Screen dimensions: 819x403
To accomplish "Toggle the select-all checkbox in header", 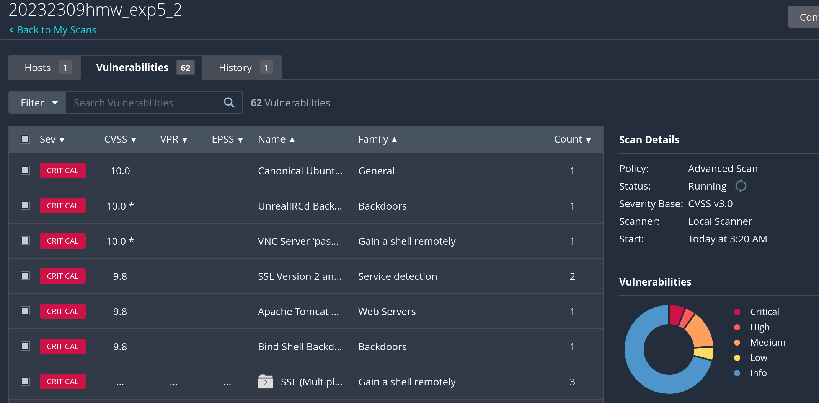I will coord(25,139).
